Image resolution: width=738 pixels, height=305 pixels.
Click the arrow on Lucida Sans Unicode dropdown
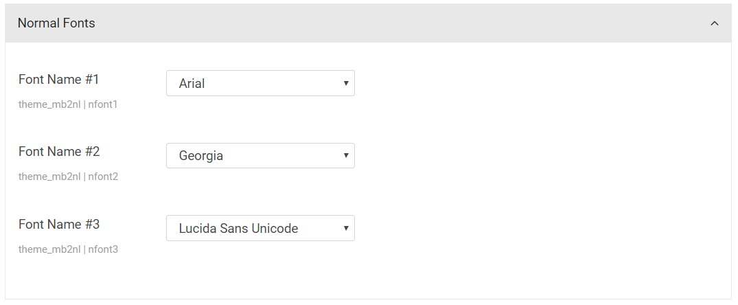pos(346,228)
